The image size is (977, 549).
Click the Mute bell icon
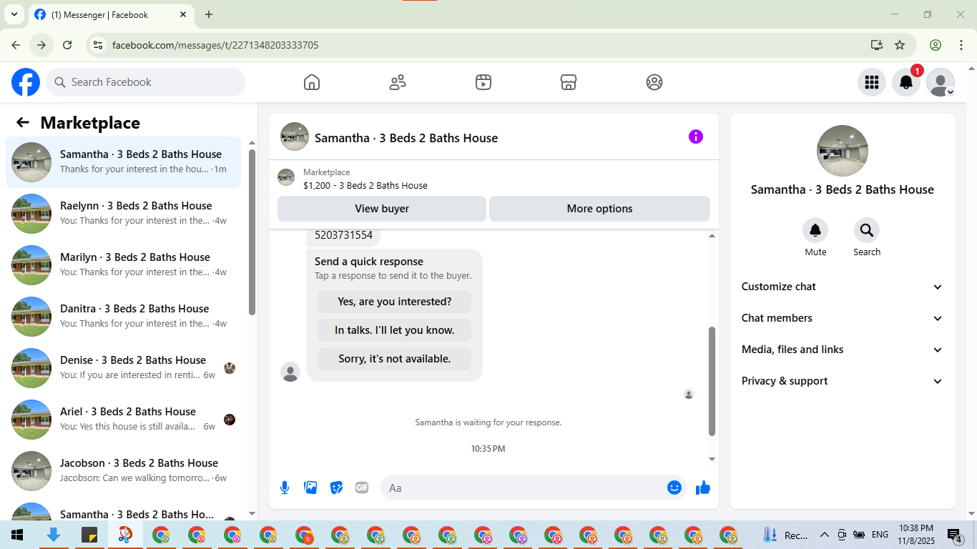point(815,230)
